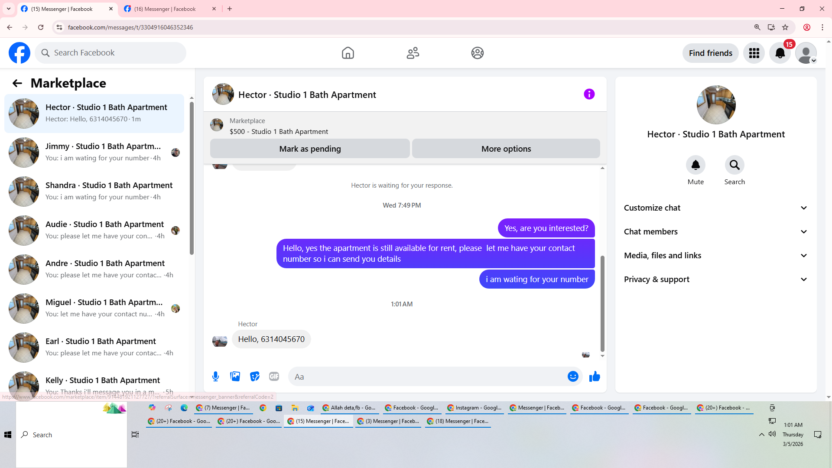Open Jimmy's Studio 1 Bath conversation
Screen dimensions: 832x468
coord(94,153)
